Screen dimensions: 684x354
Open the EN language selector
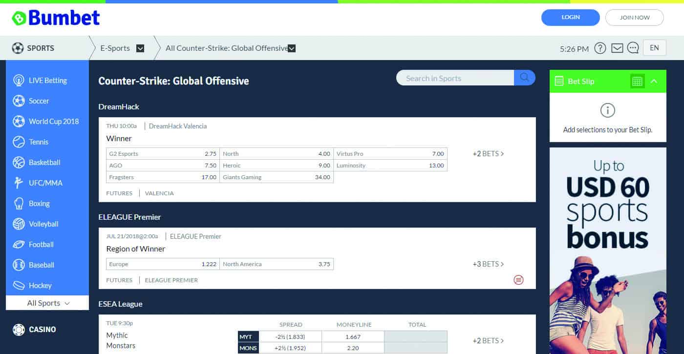pos(655,48)
